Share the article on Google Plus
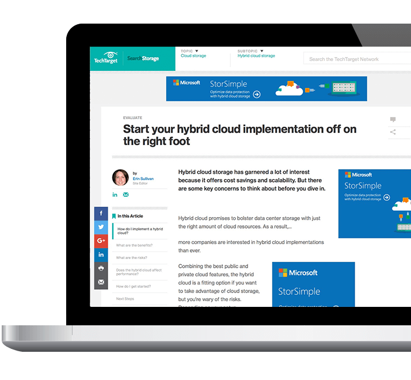411x380 pixels. pyautogui.click(x=101, y=241)
